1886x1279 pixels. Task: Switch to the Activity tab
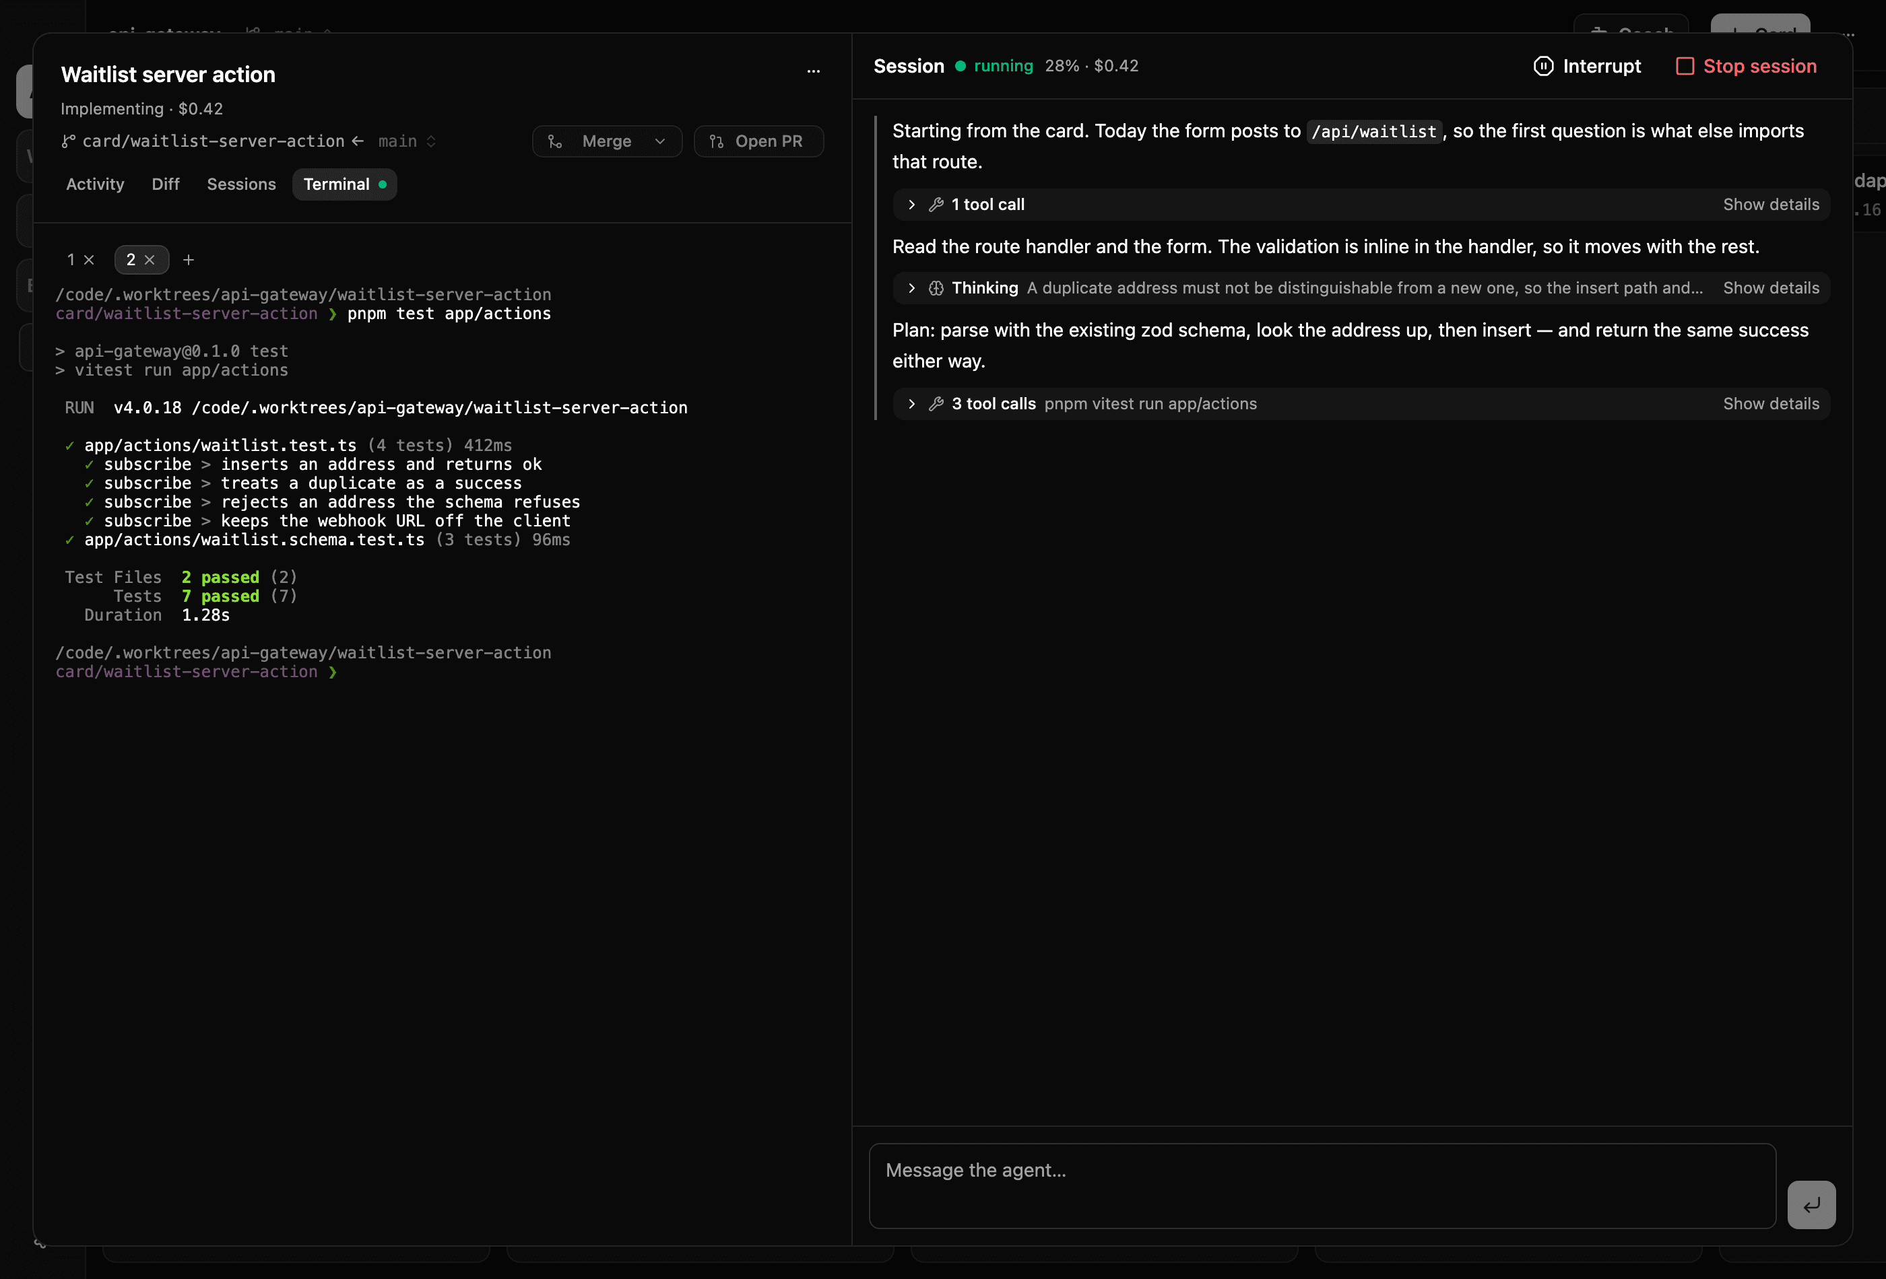point(95,184)
